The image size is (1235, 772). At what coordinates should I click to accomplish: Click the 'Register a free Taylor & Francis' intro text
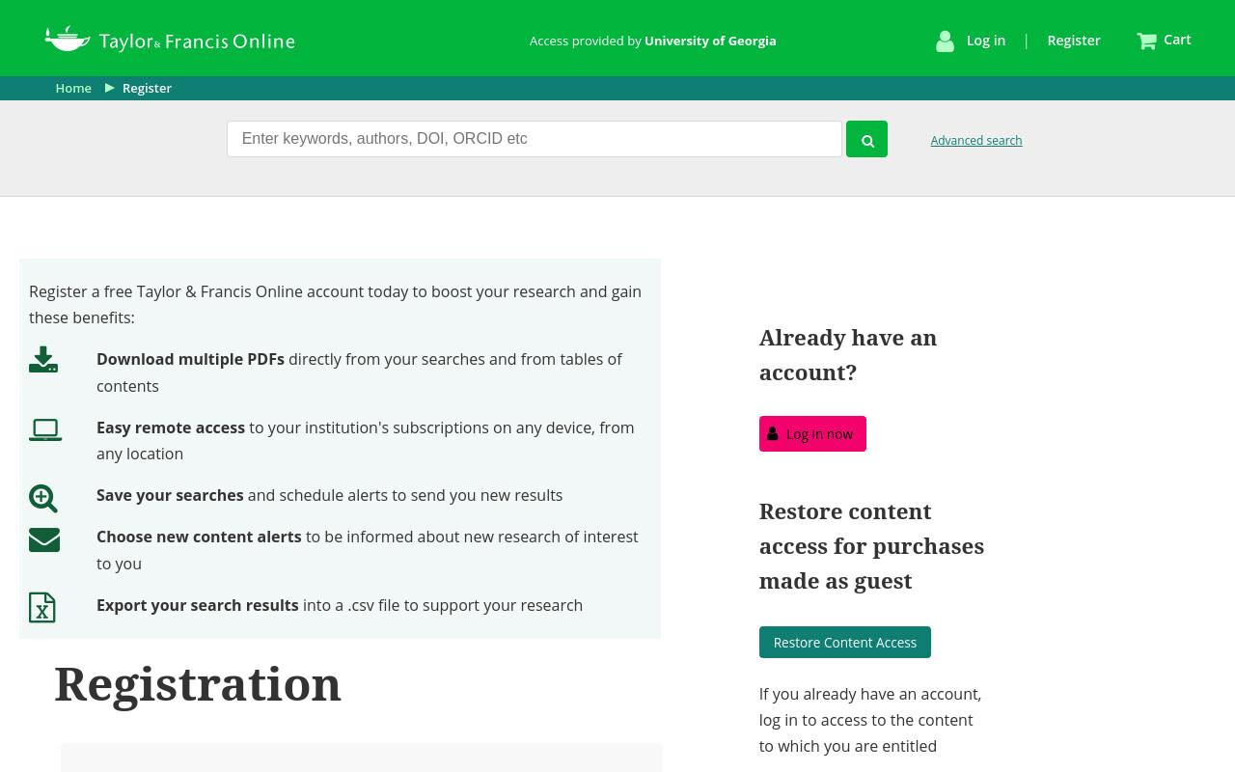[335, 305]
